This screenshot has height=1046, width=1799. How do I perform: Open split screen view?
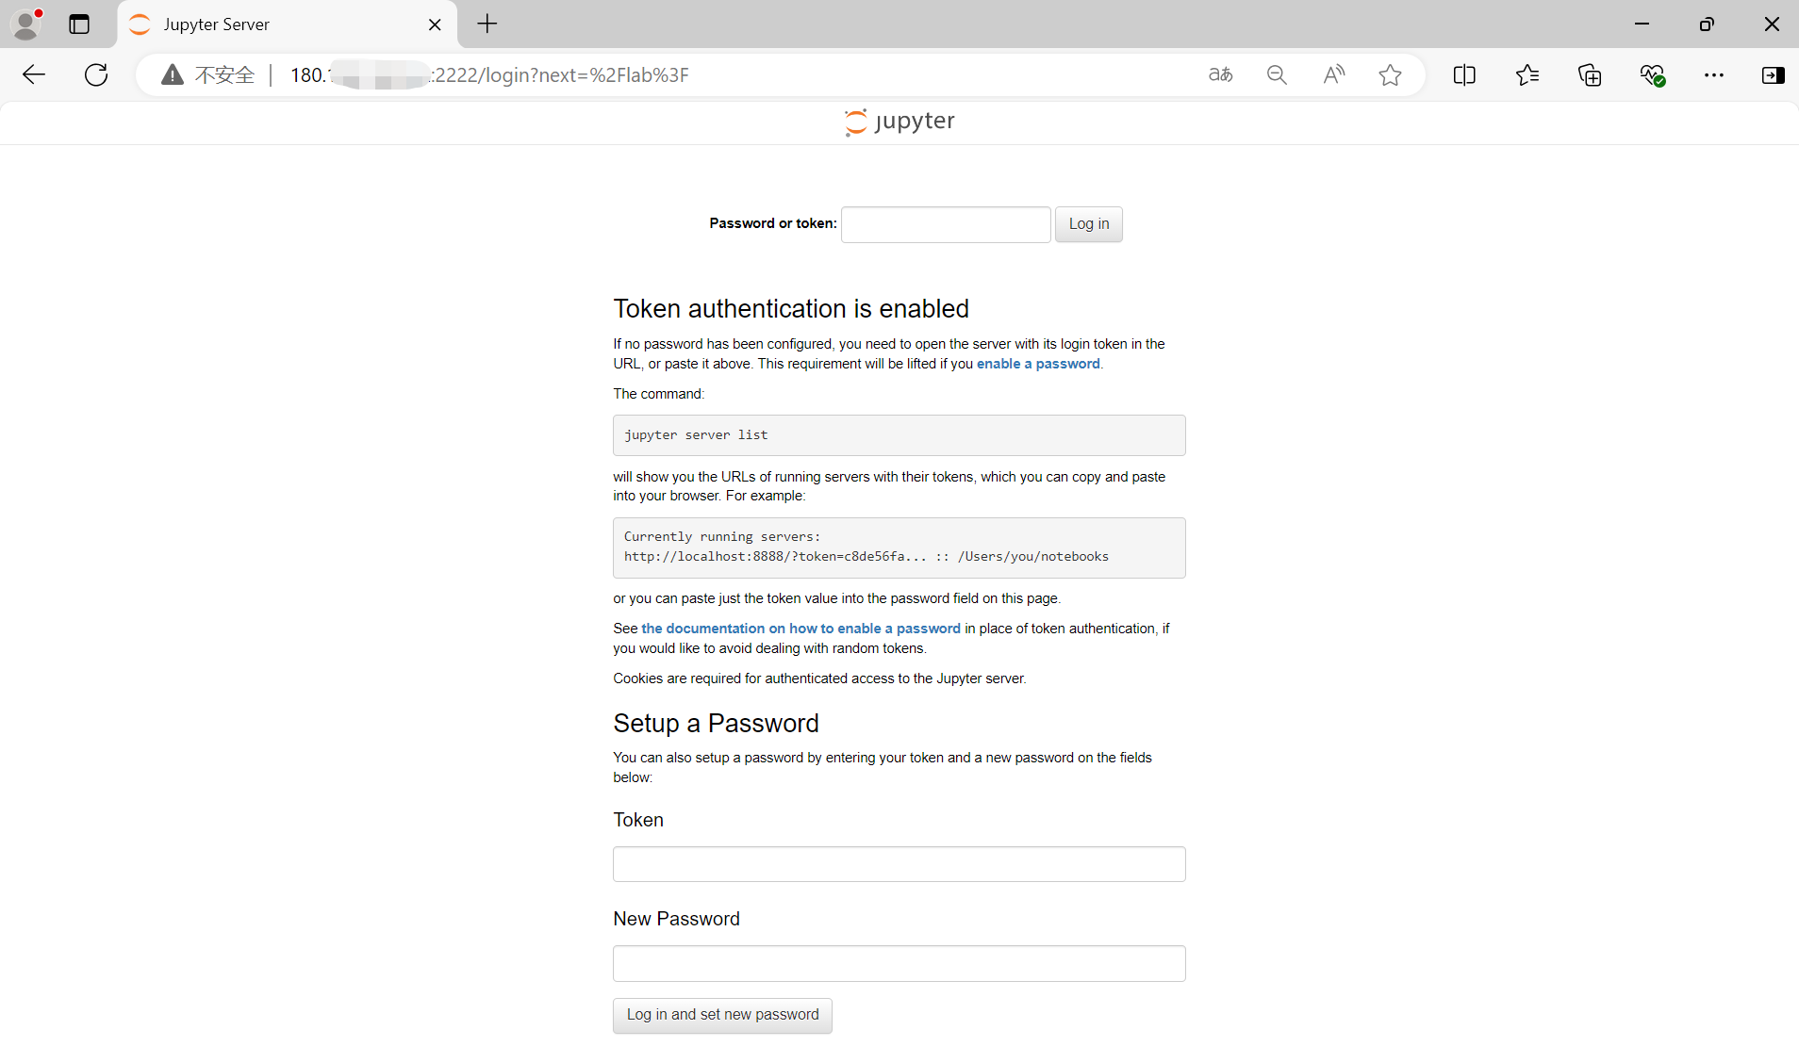point(1464,75)
